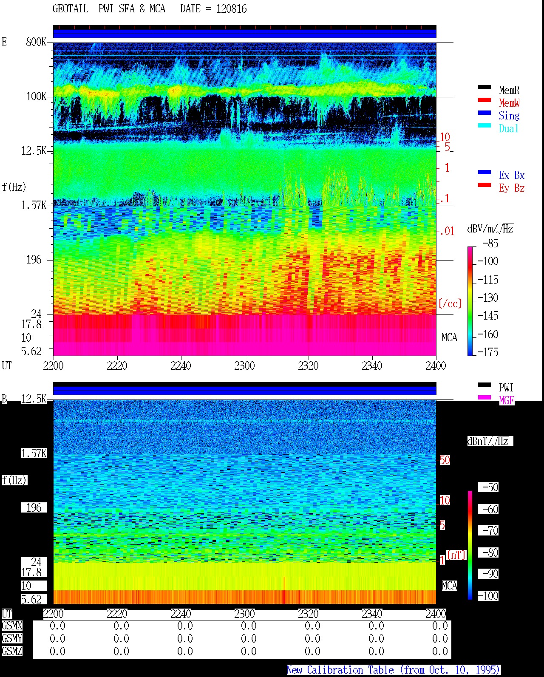Click the MCA label beside B panel

point(450,586)
